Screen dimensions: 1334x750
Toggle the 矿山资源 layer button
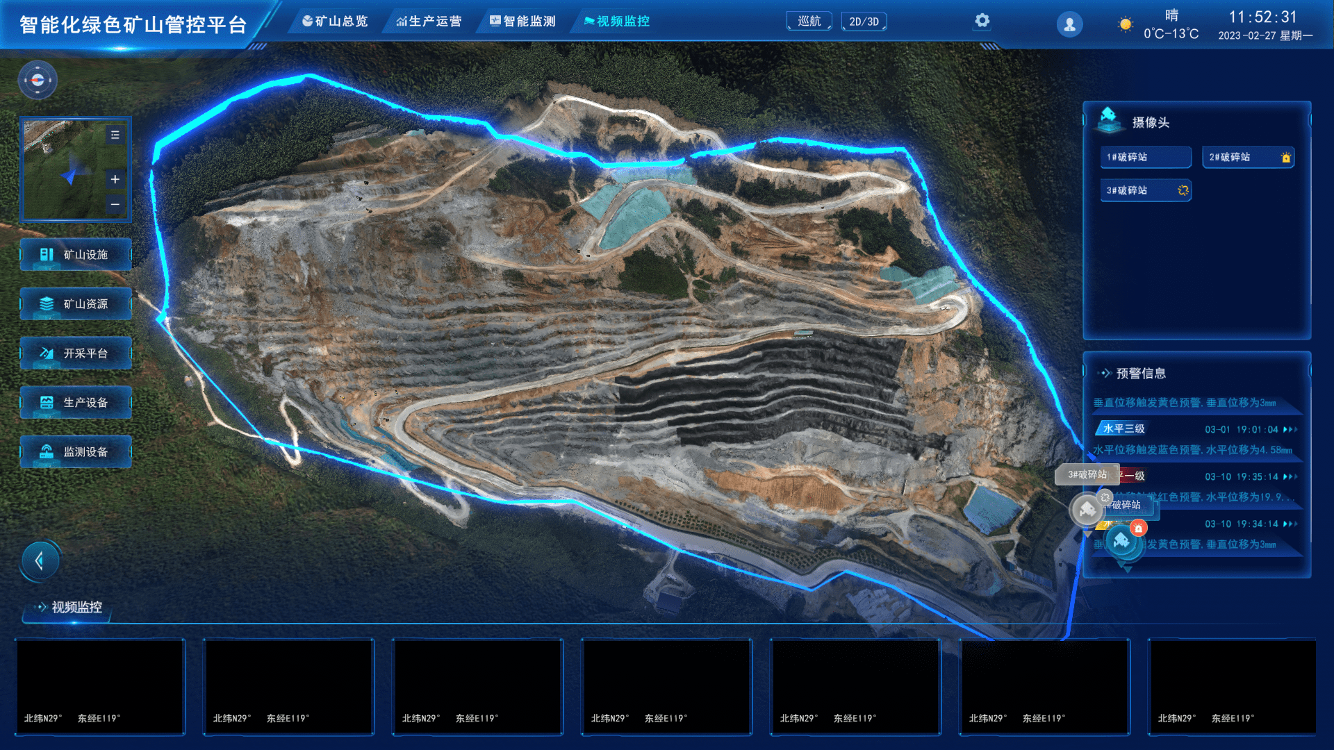[76, 303]
